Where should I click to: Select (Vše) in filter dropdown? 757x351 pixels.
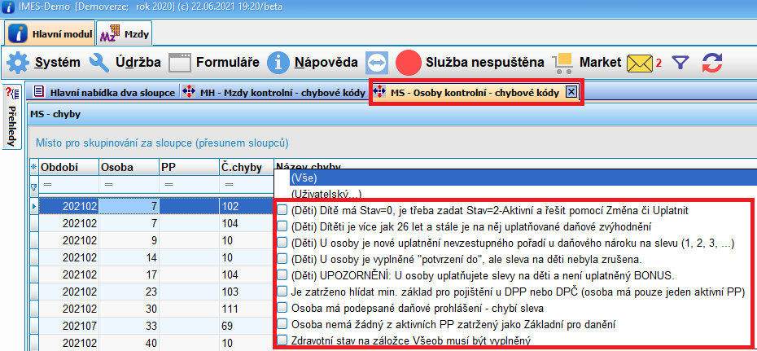click(523, 178)
